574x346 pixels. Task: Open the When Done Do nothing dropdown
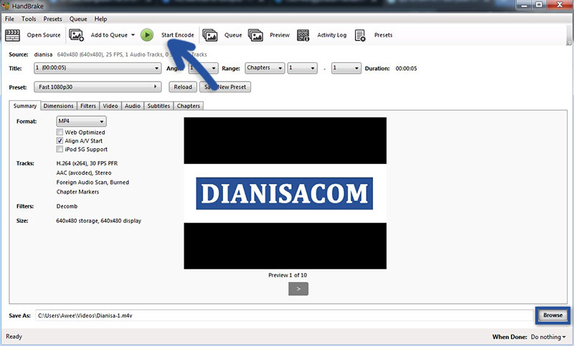(548, 337)
